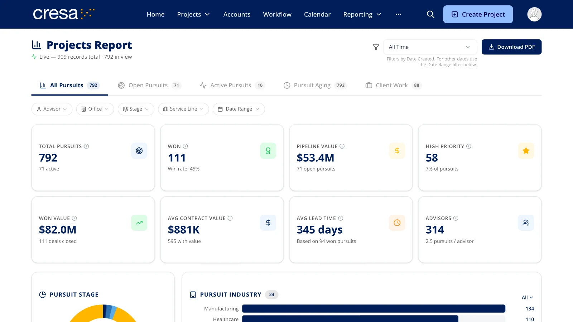The height and width of the screenshot is (322, 573).
Task: Click the '111 deals closed' text
Action: click(58, 241)
